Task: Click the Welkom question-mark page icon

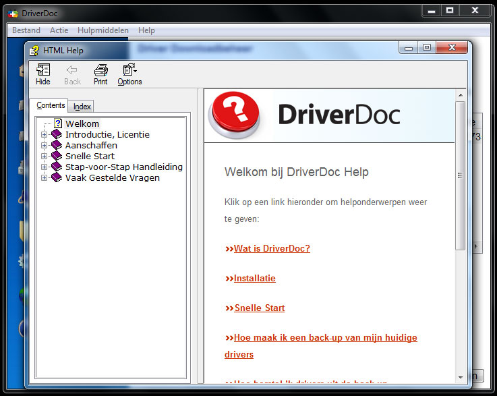Action: click(x=58, y=123)
